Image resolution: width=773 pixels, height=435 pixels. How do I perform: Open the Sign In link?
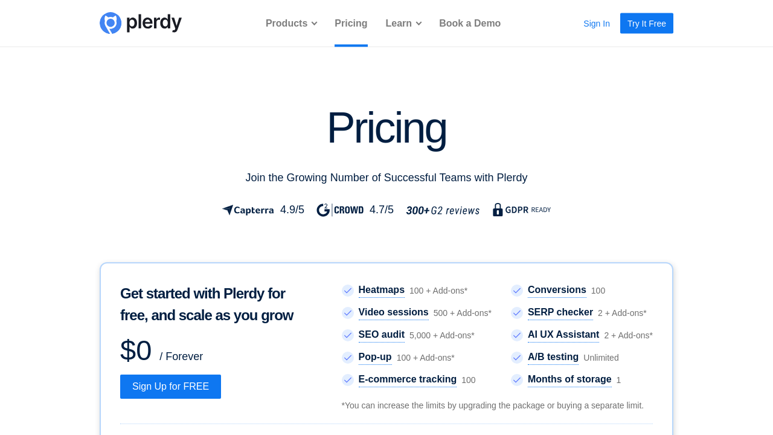pyautogui.click(x=597, y=24)
